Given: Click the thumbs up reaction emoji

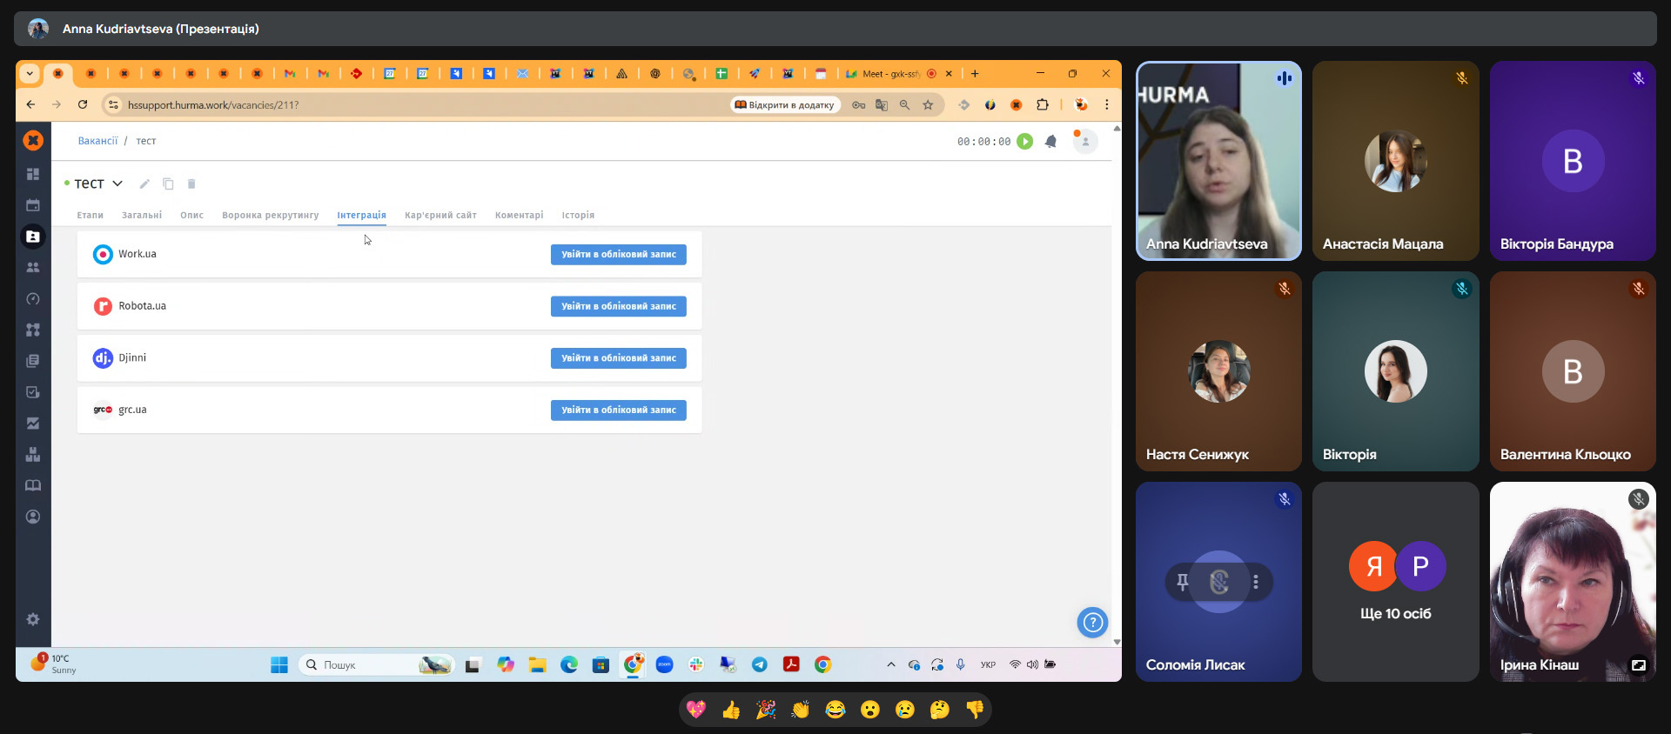Looking at the screenshot, I should (731, 711).
